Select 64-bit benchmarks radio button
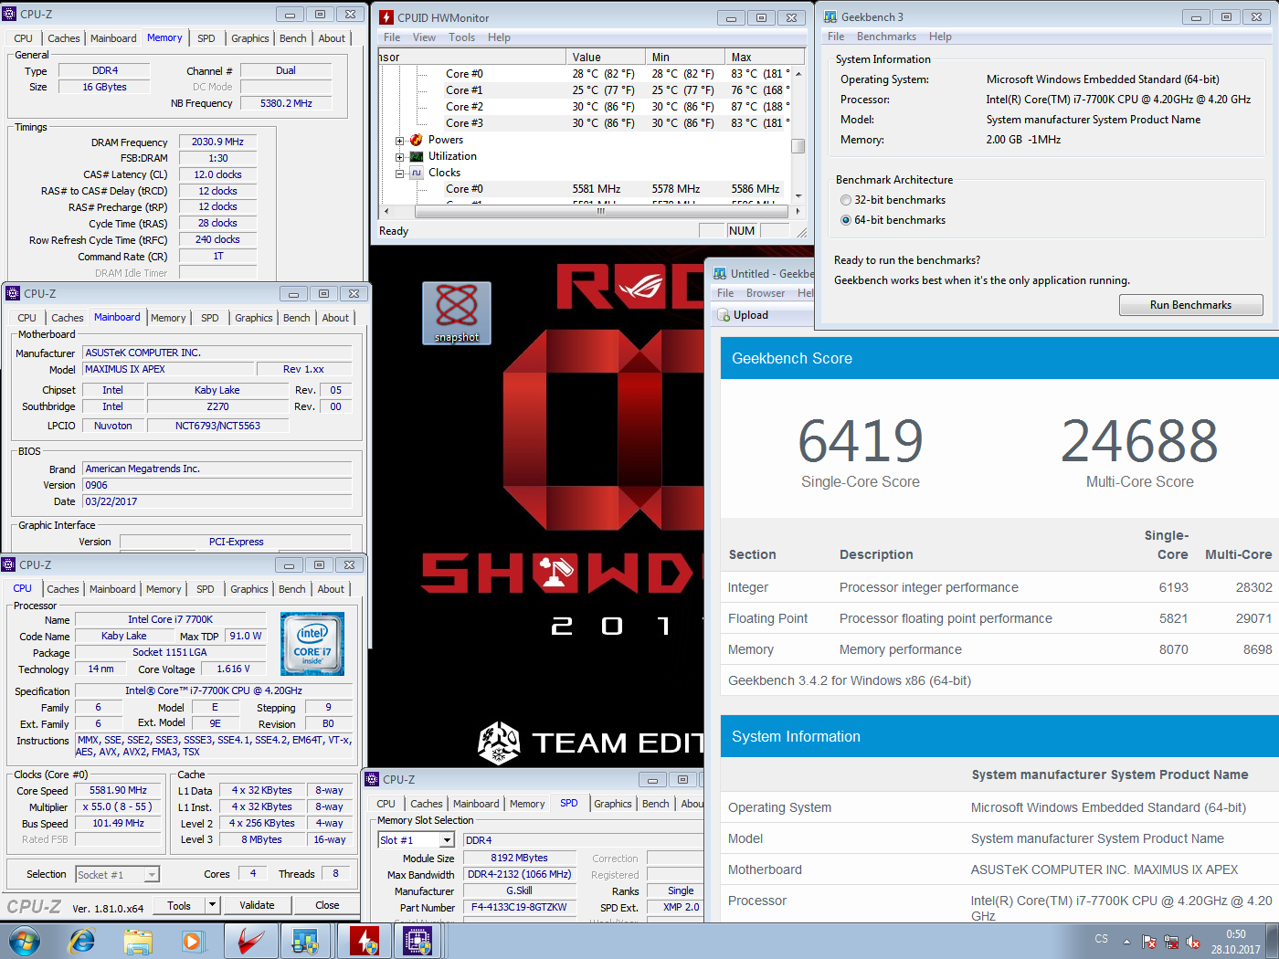 [x=846, y=220]
